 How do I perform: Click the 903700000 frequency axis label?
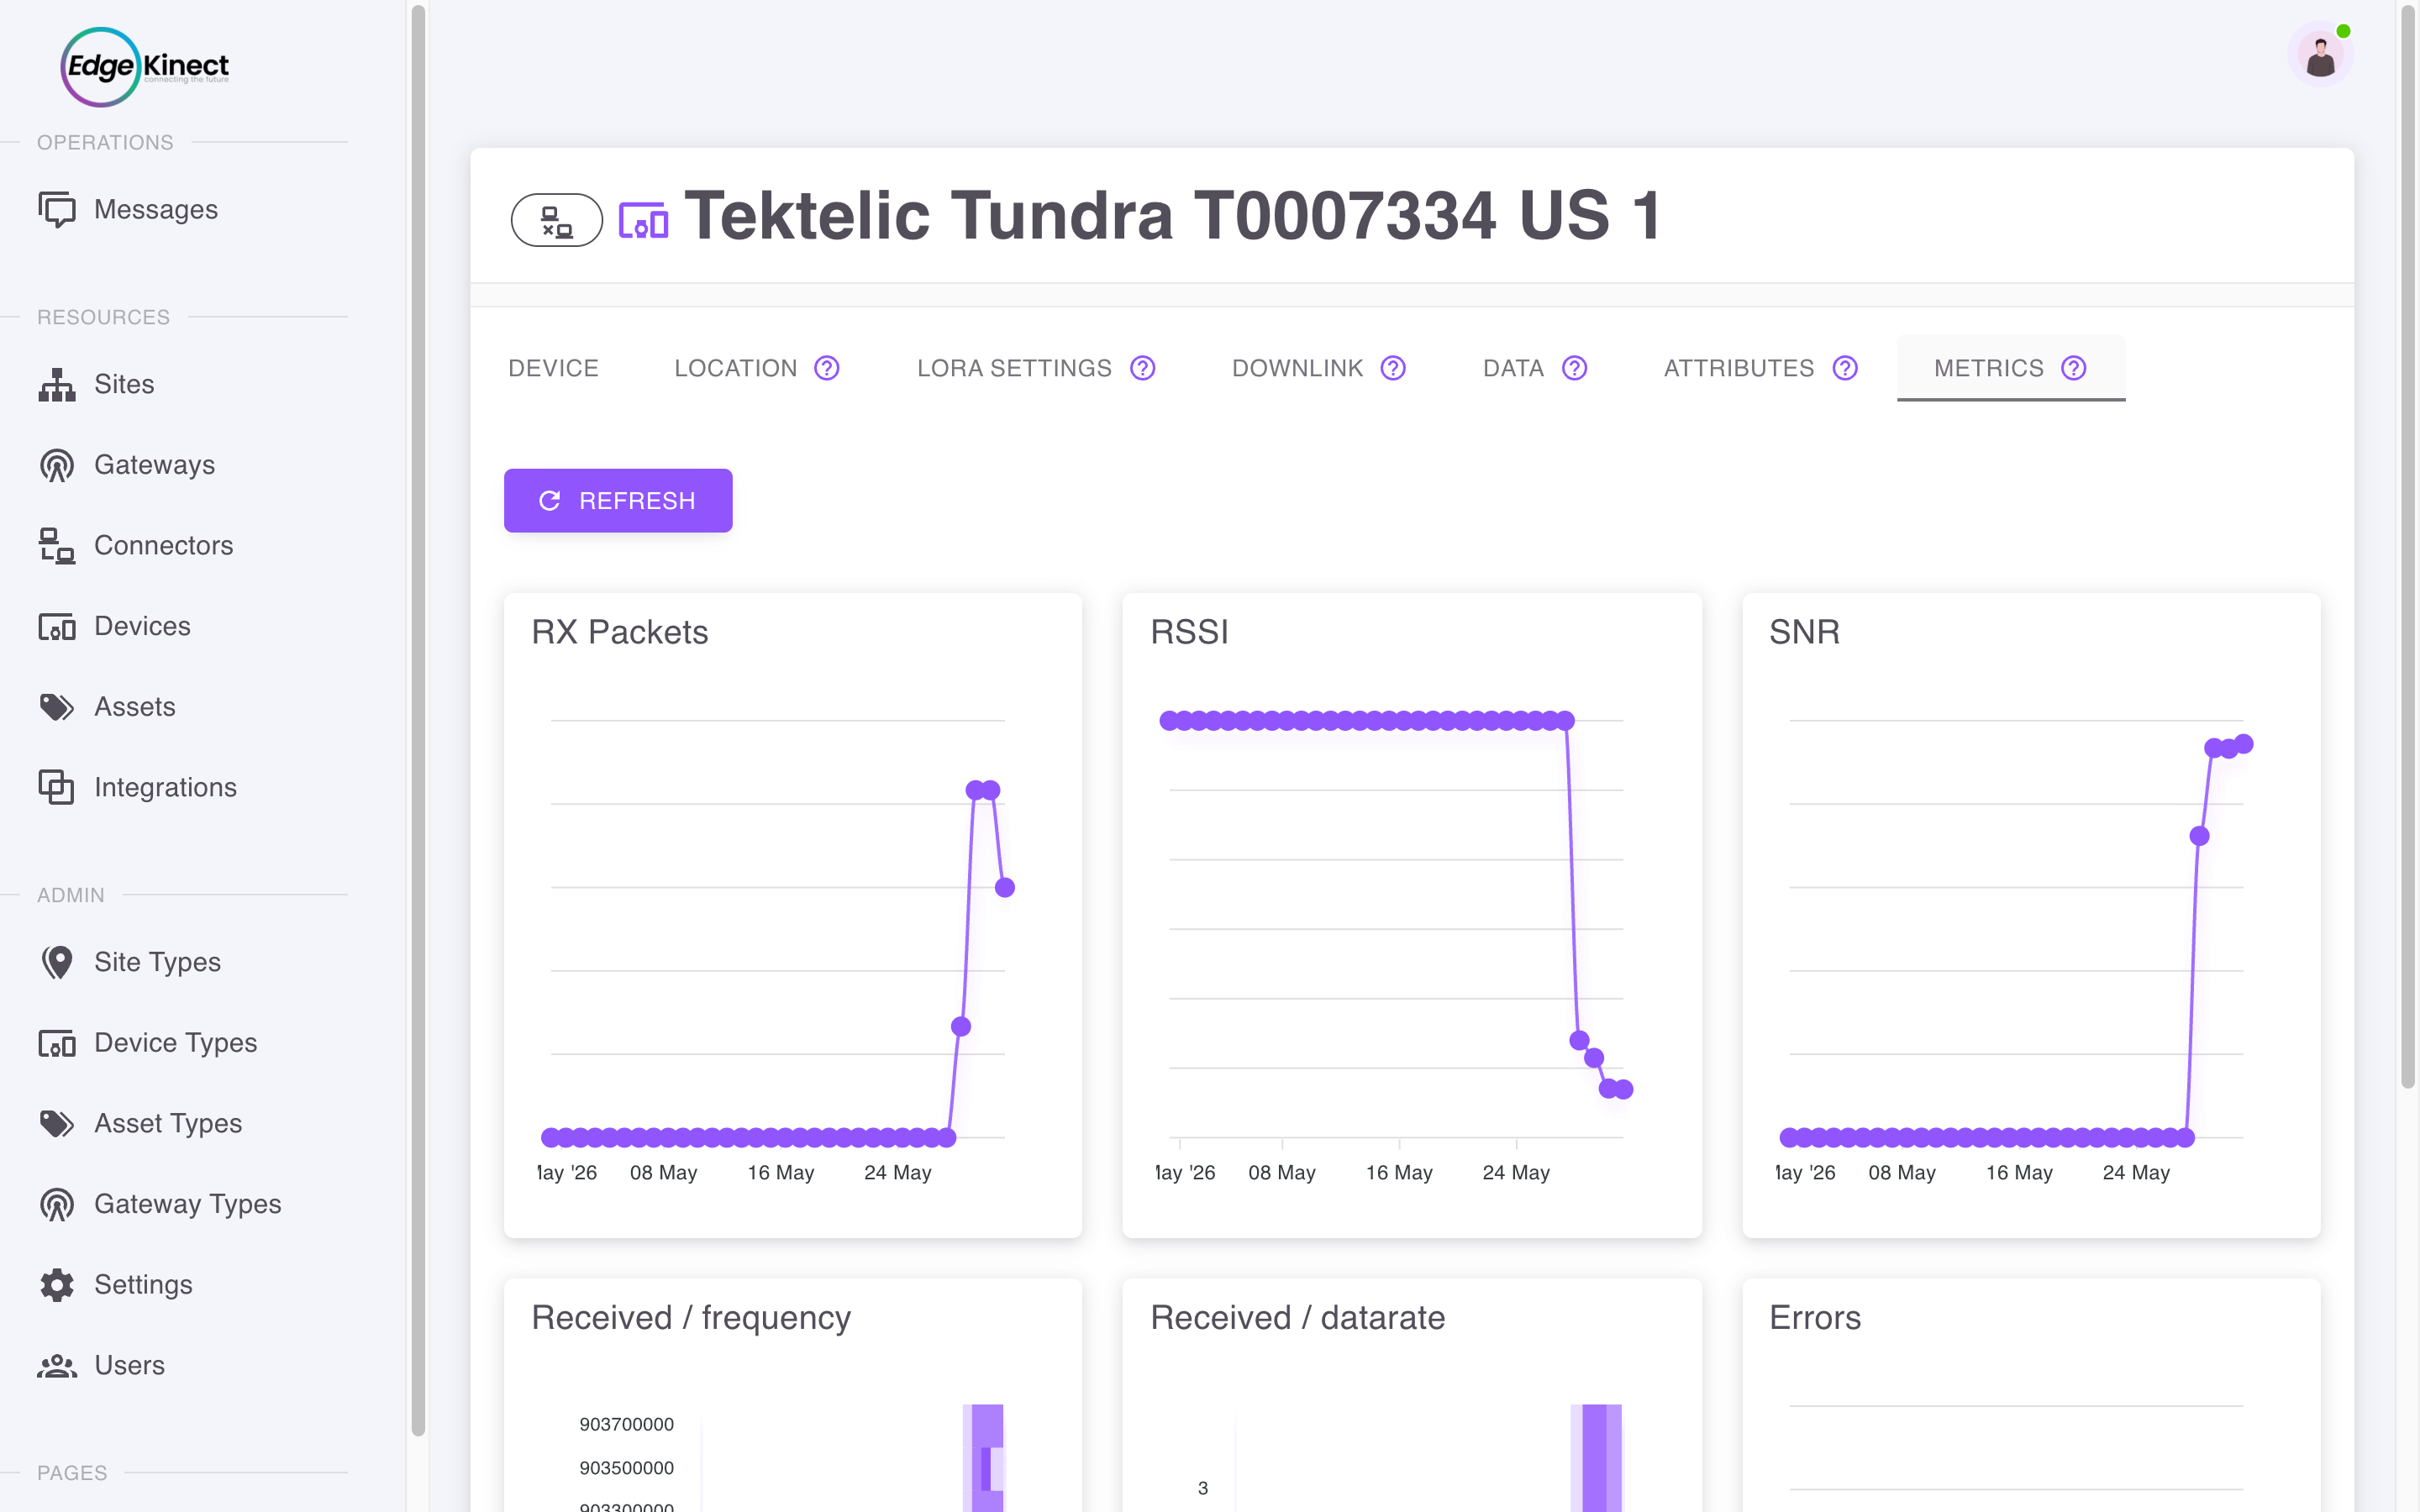coord(626,1424)
